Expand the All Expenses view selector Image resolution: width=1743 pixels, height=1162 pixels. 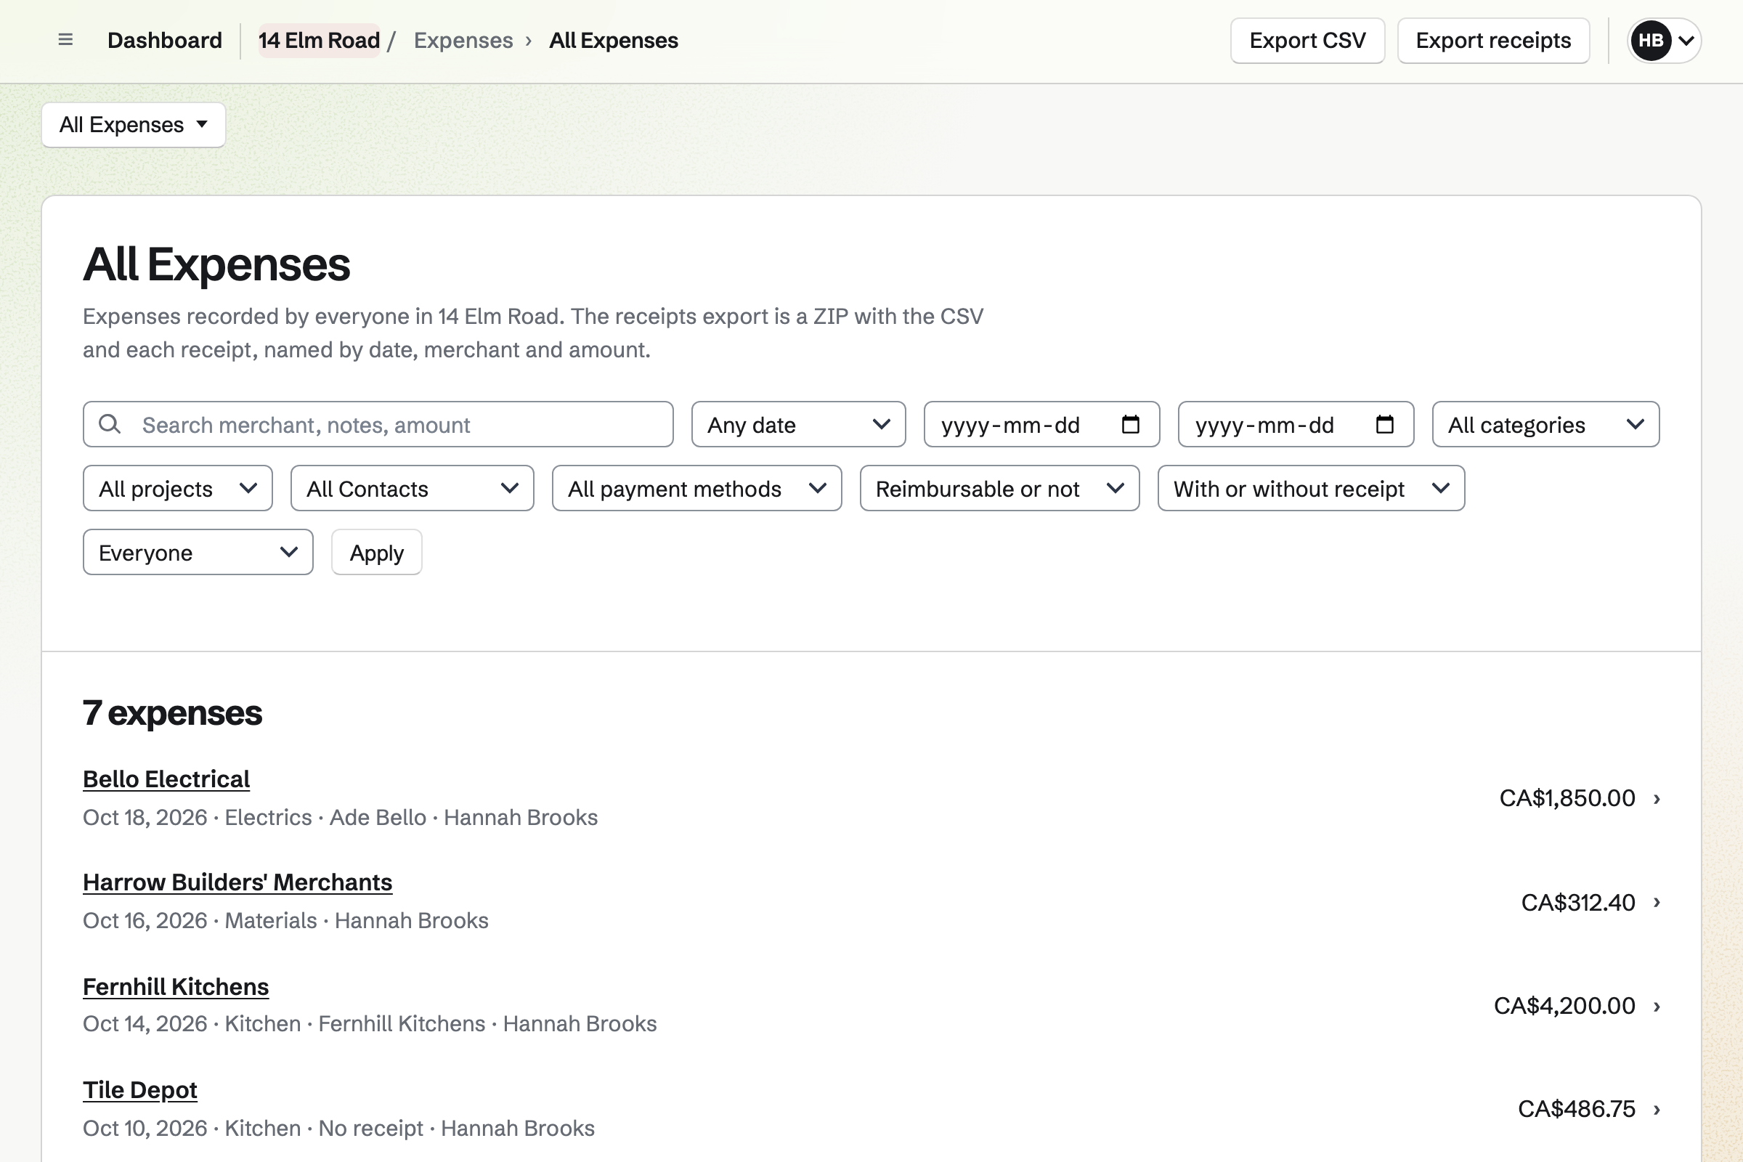[x=134, y=124]
